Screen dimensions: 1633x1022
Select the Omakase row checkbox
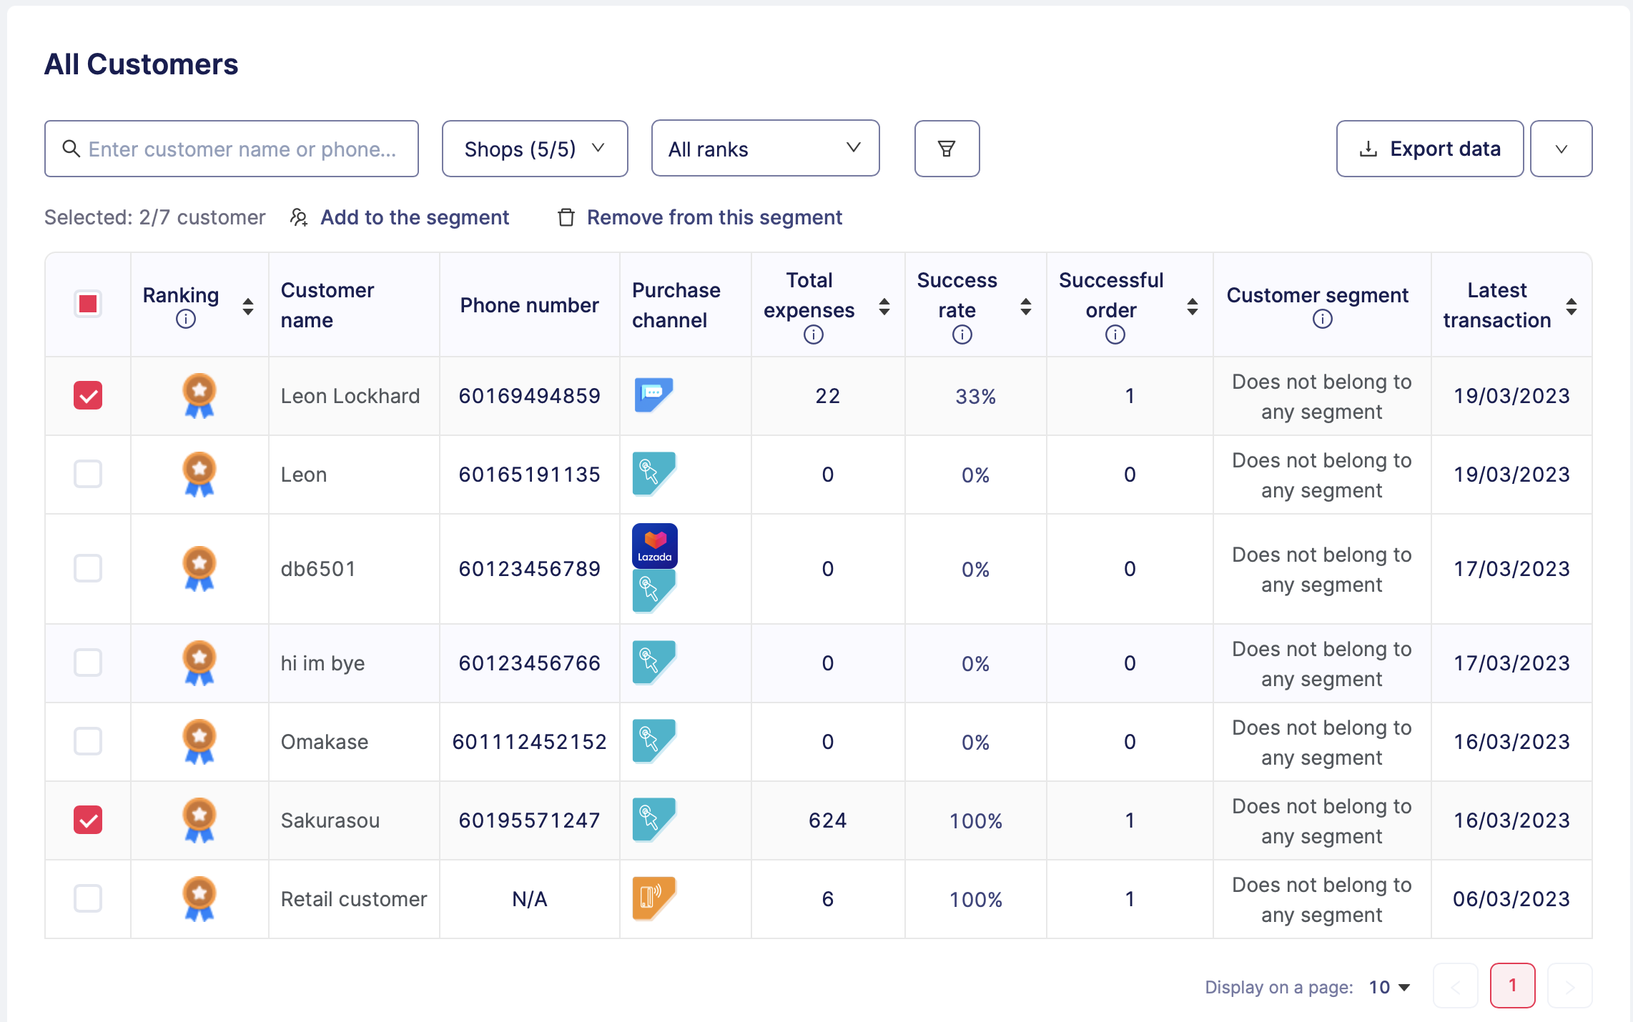(88, 741)
